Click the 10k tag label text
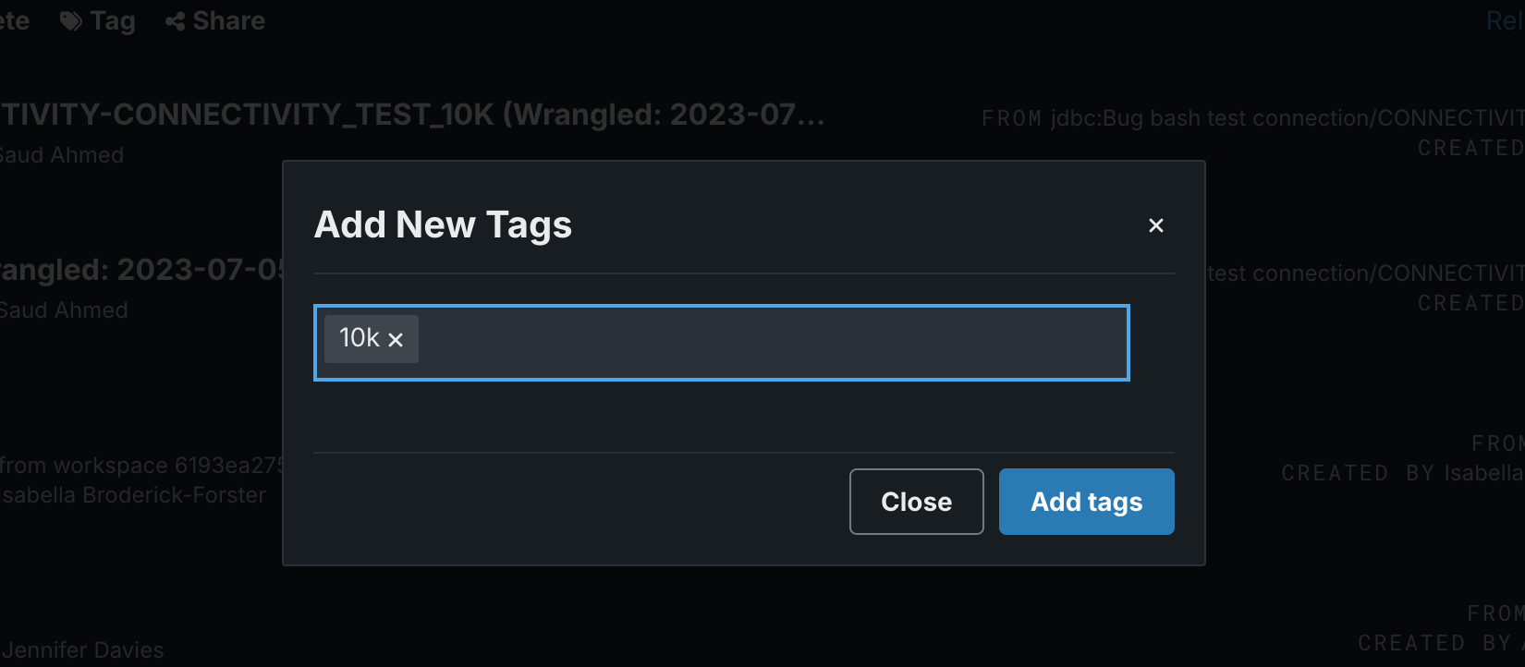1525x667 pixels. coord(360,338)
